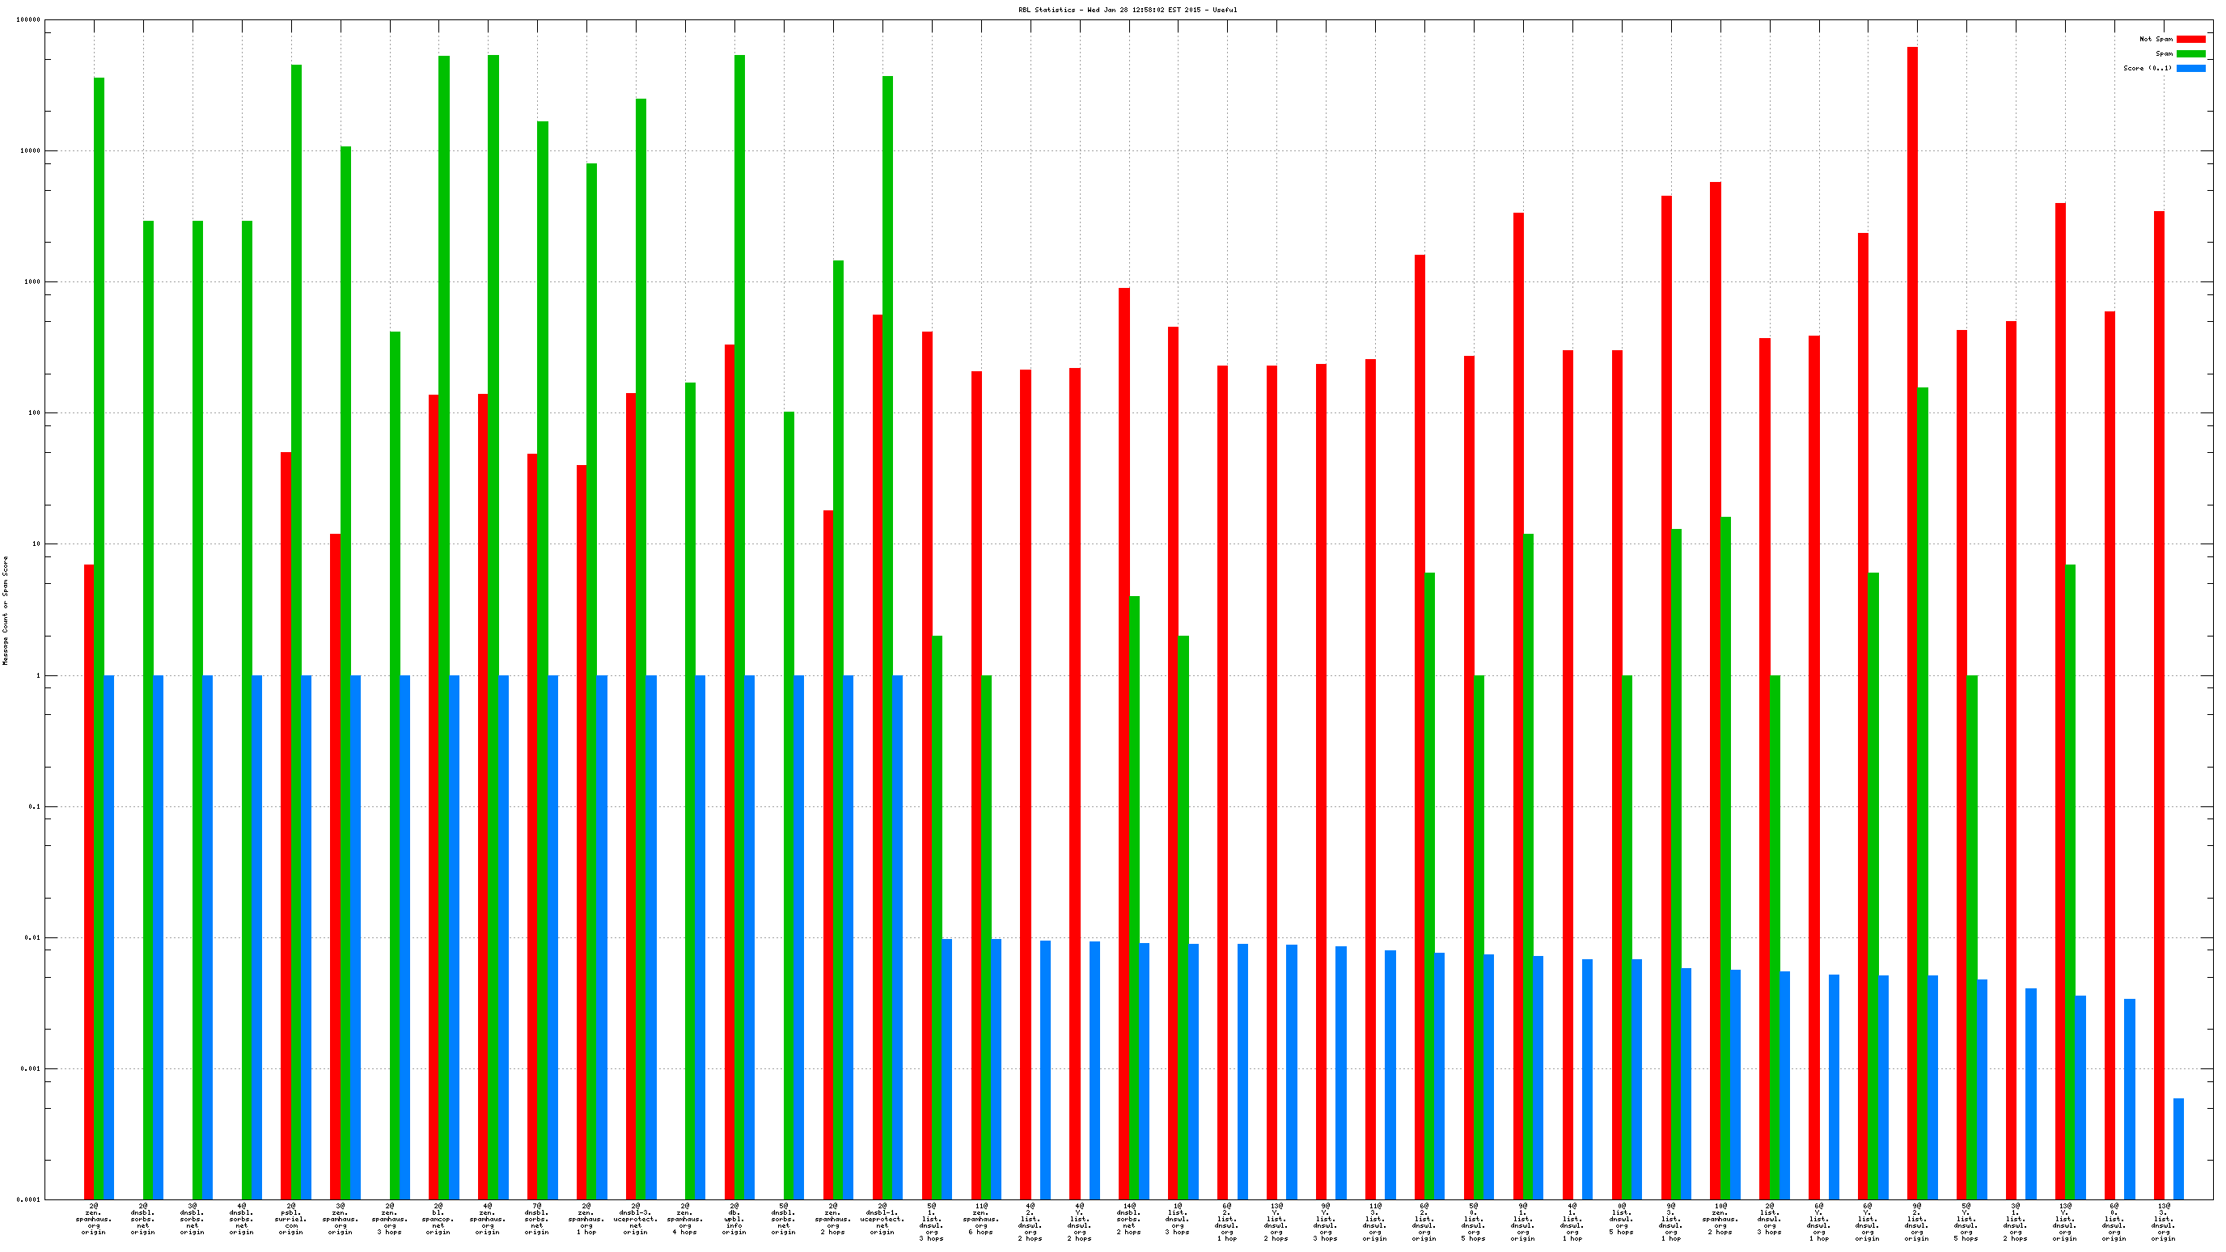Click the bl.spamcop.net origin x-axis label
This screenshot has width=2226, height=1252.
point(438,1218)
